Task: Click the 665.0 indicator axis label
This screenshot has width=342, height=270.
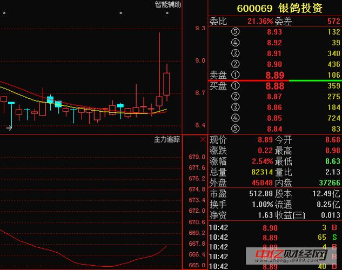Action: click(x=197, y=265)
